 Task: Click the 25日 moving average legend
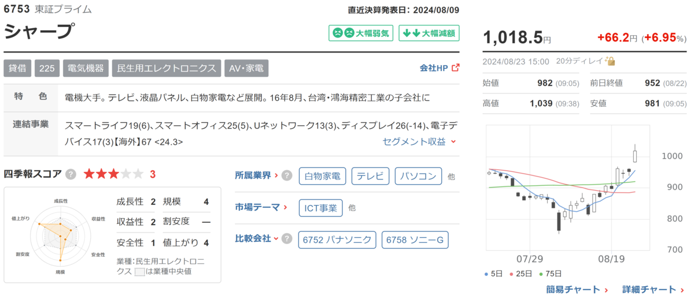tap(522, 273)
